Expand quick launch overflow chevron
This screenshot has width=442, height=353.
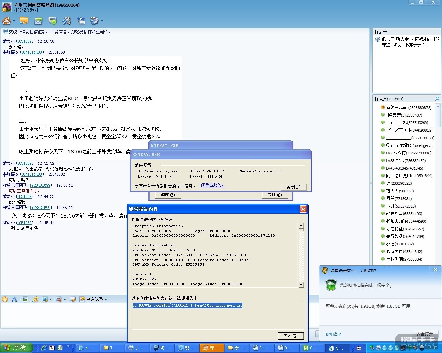click(68, 346)
